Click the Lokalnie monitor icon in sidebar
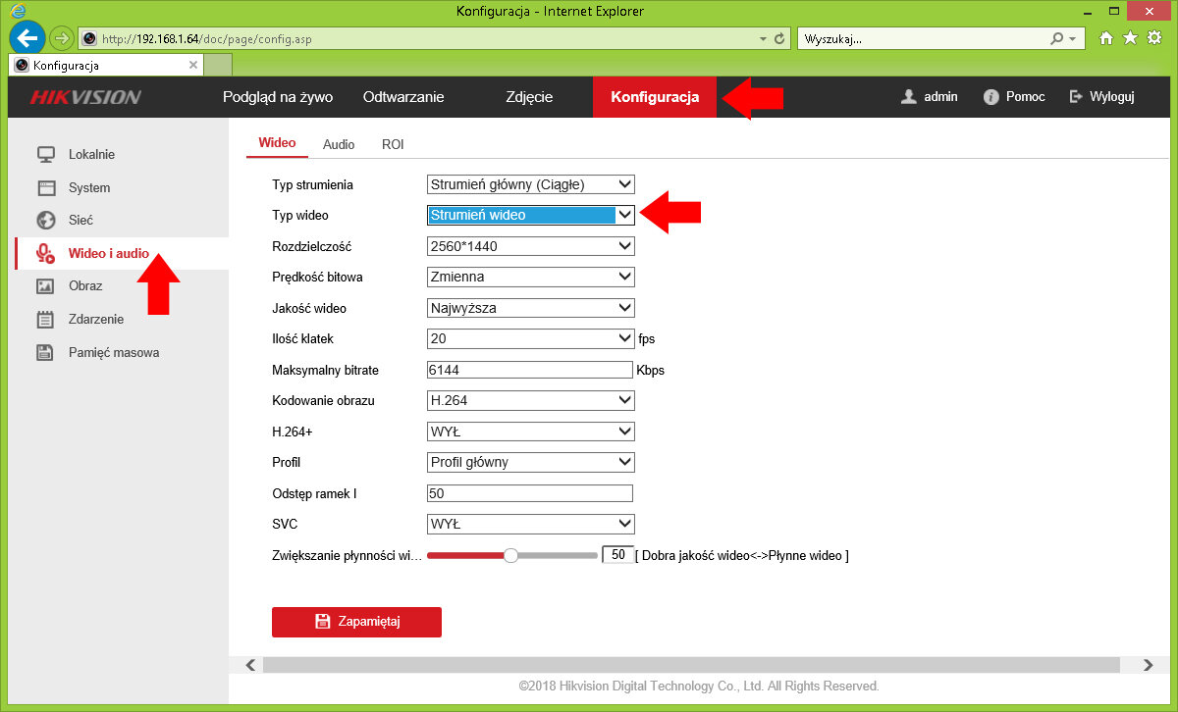This screenshot has width=1178, height=712. click(x=45, y=155)
